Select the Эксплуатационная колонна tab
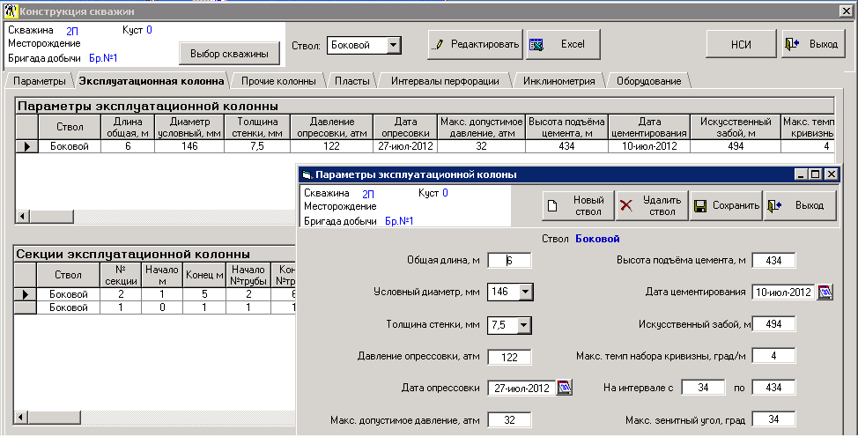Viewport: 858px width, 437px height. tap(152, 81)
